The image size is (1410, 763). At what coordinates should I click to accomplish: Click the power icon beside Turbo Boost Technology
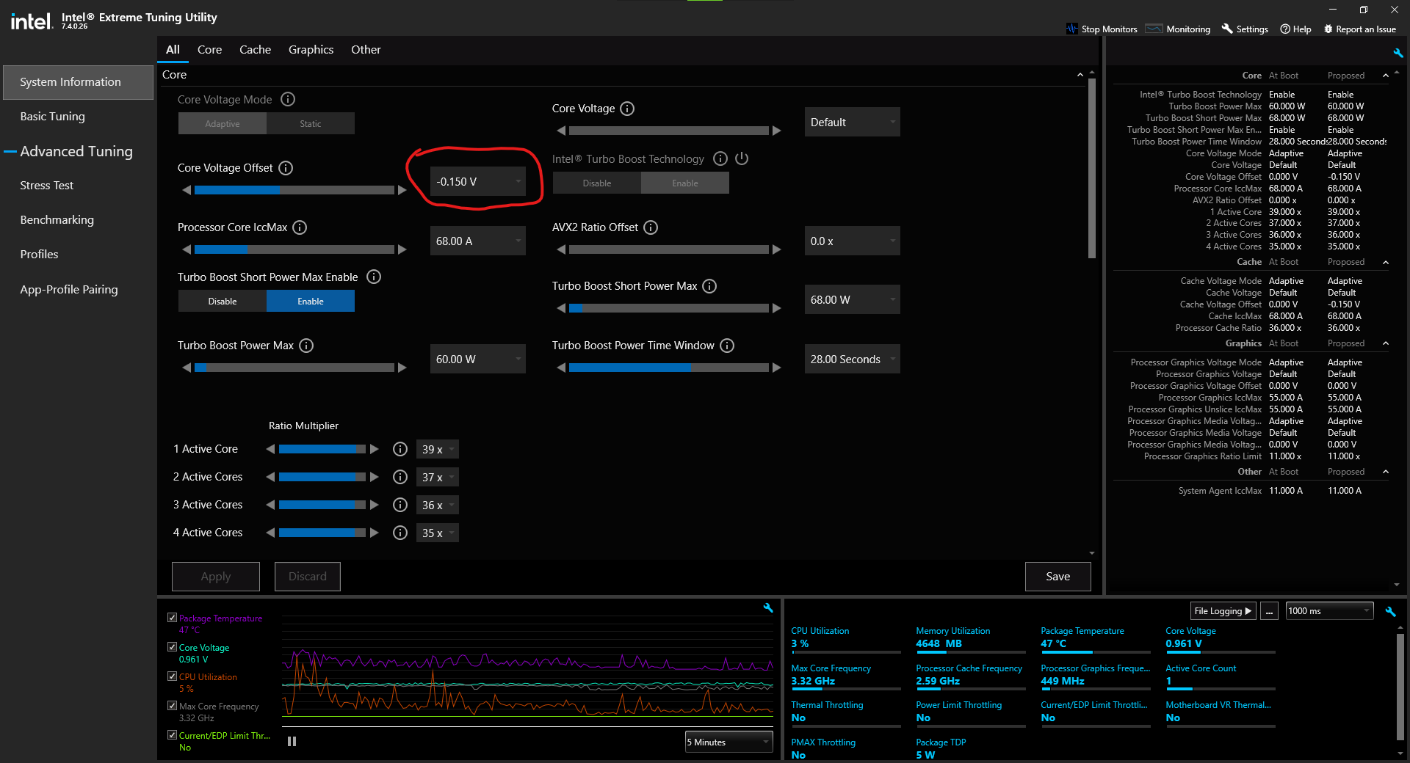[742, 158]
